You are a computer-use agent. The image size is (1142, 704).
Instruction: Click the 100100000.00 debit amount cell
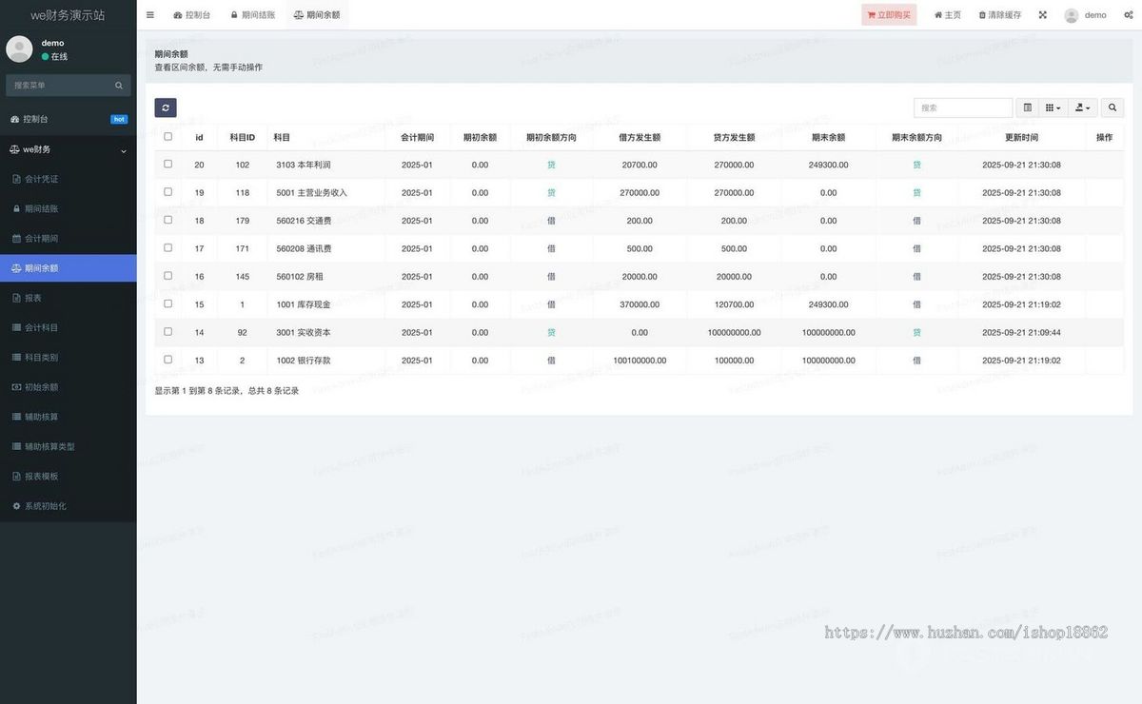click(x=640, y=361)
